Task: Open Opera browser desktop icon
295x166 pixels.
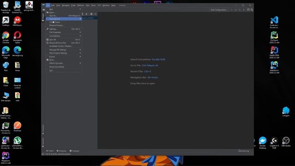Action: [18, 37]
